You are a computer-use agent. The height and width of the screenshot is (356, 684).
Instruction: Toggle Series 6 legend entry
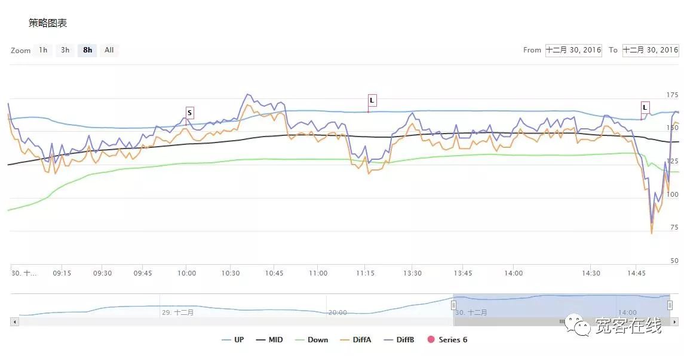(x=447, y=340)
